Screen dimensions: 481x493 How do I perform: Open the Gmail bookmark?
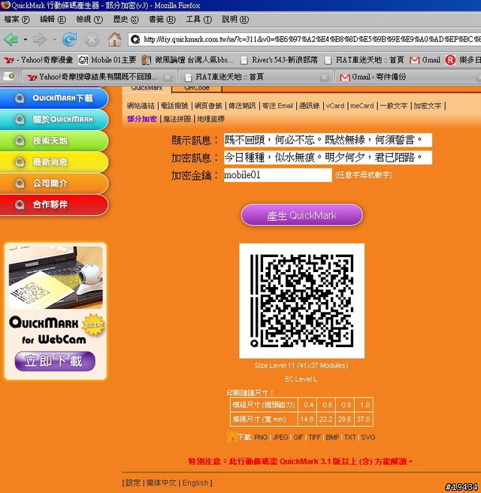pos(425,59)
